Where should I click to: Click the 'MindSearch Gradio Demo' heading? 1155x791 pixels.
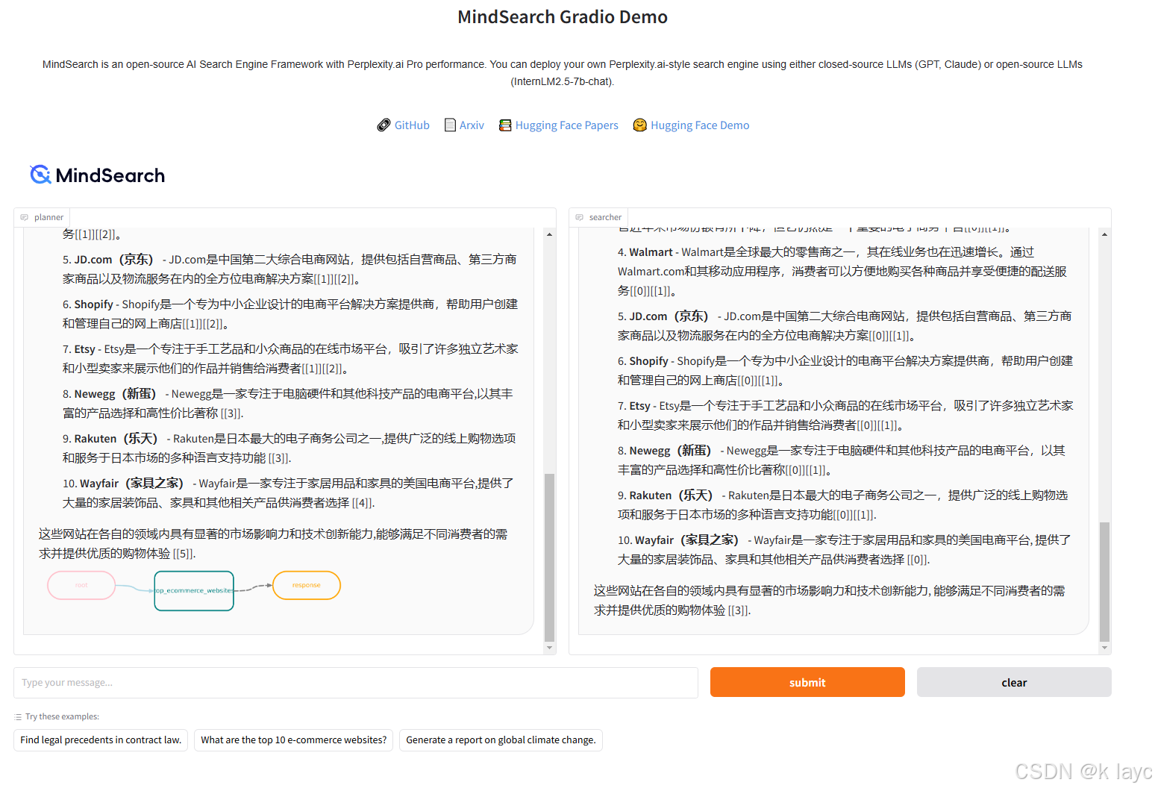click(x=563, y=17)
